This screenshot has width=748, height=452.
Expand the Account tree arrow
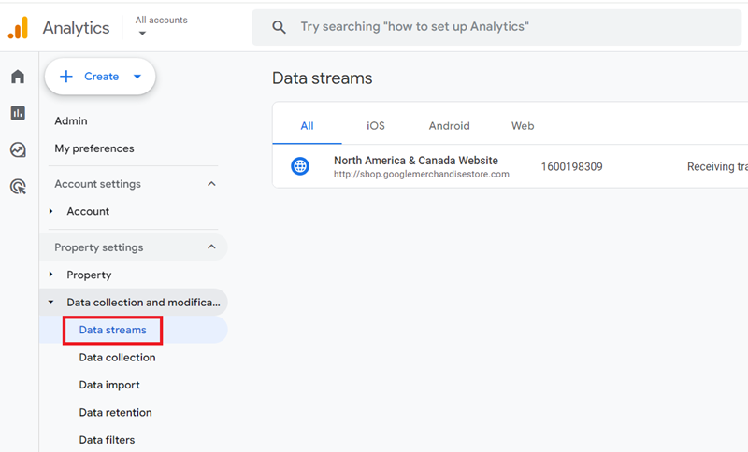point(51,211)
